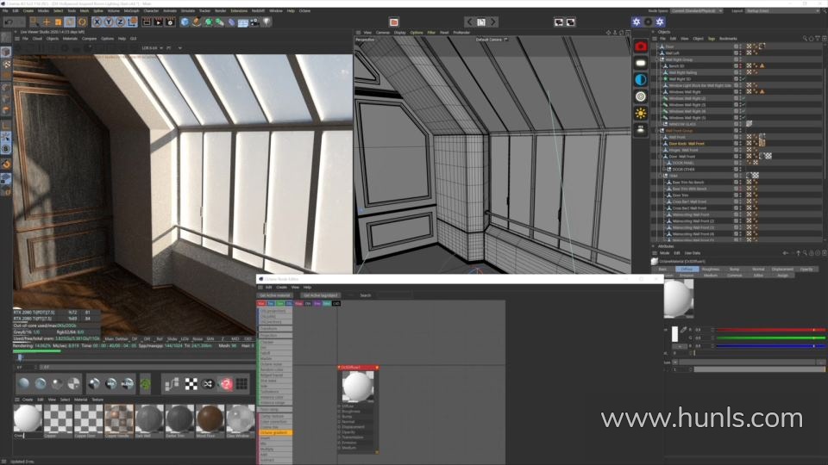The height and width of the screenshot is (465, 828).
Task: Switch to the Roughness tab in Attributes
Action: 710,269
